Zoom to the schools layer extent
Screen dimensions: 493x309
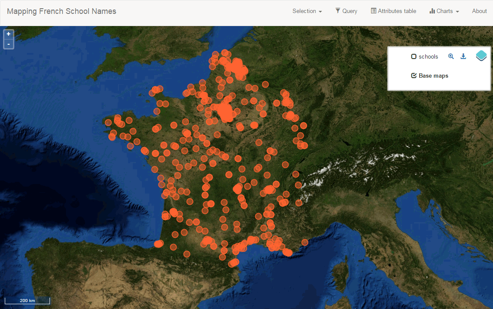click(451, 56)
